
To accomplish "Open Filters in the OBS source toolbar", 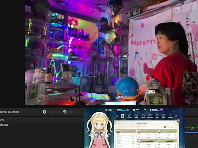I will 69,112.
